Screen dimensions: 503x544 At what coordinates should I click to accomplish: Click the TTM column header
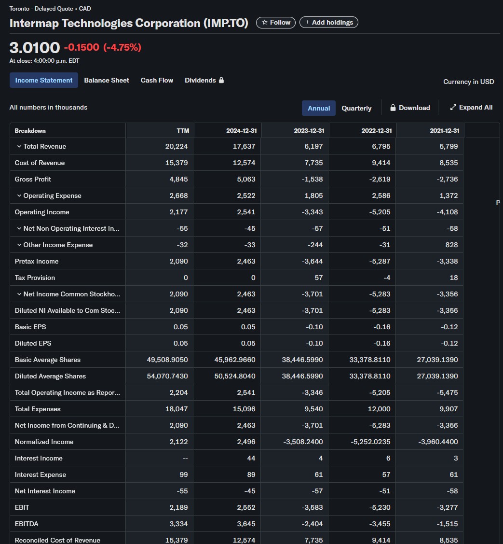coord(160,131)
